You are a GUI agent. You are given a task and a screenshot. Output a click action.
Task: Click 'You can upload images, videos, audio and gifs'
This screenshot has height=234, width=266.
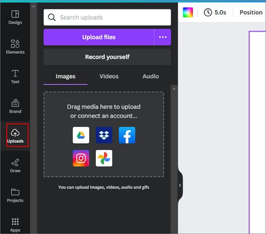coord(104,187)
